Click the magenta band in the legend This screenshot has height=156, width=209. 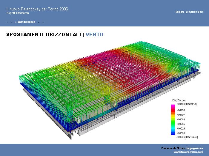(173, 106)
